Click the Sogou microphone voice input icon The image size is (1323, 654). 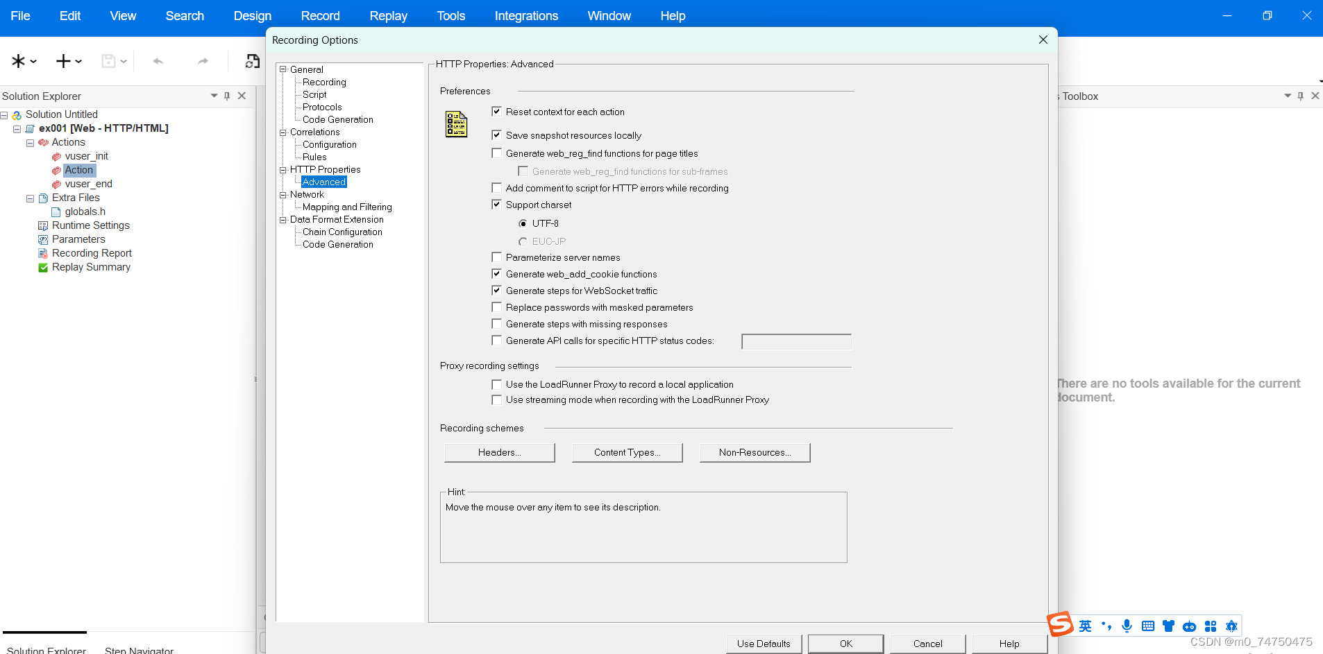coord(1127,626)
